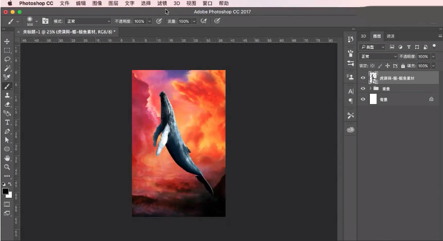
Task: Select the Hand tool
Action: click(x=7, y=158)
